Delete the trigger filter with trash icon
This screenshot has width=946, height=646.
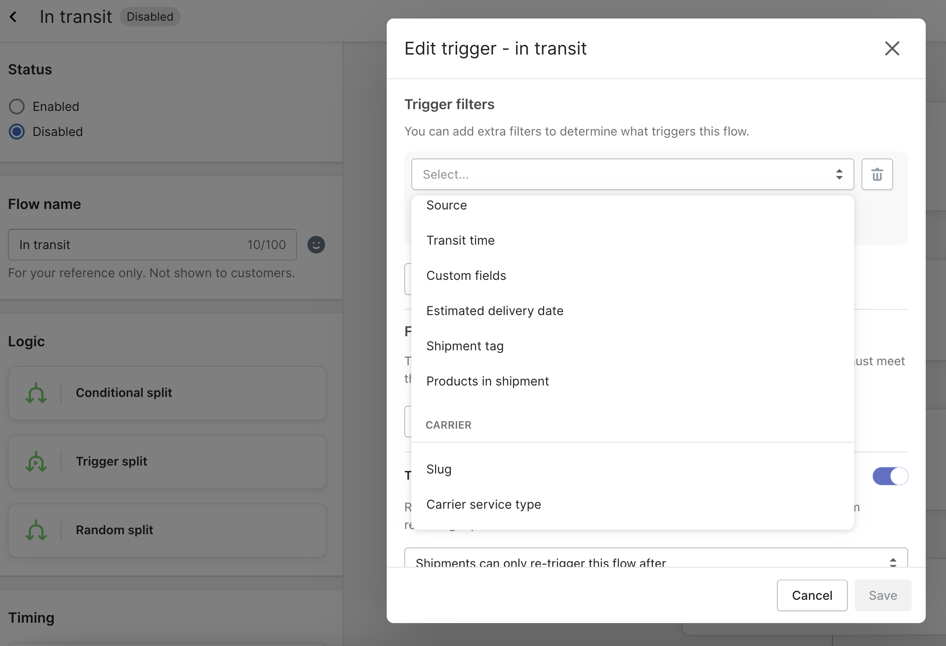pyautogui.click(x=877, y=174)
